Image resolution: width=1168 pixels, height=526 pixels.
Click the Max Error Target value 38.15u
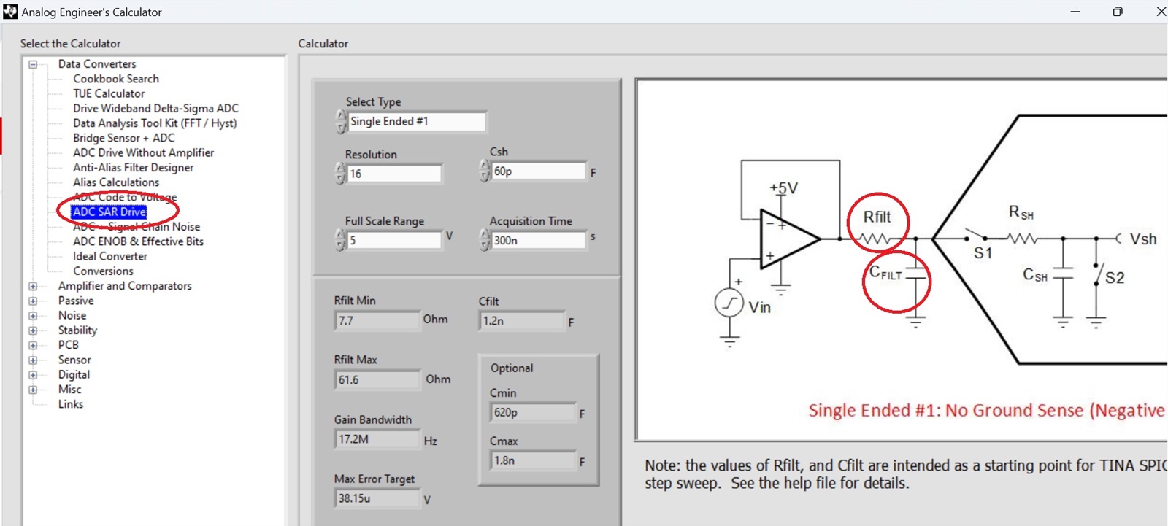(x=377, y=498)
